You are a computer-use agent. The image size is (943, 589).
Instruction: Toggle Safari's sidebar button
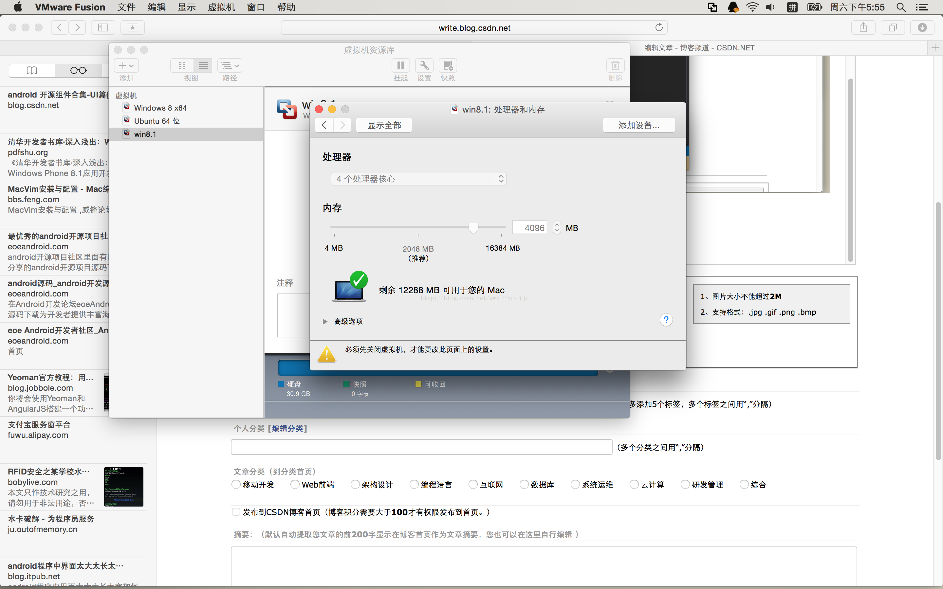[103, 27]
